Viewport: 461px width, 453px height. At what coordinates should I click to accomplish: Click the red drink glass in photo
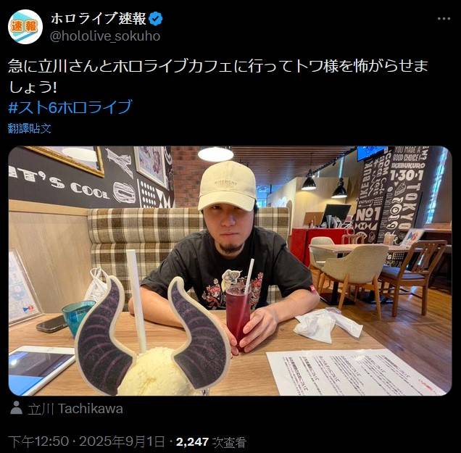238,313
